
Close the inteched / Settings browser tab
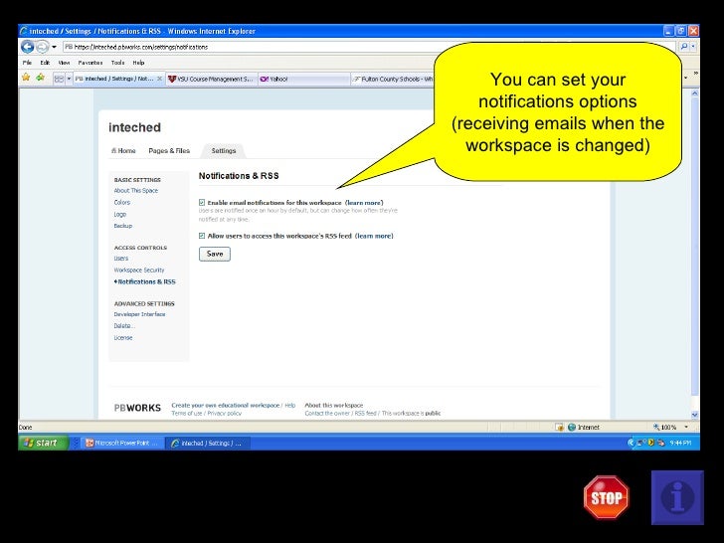159,79
